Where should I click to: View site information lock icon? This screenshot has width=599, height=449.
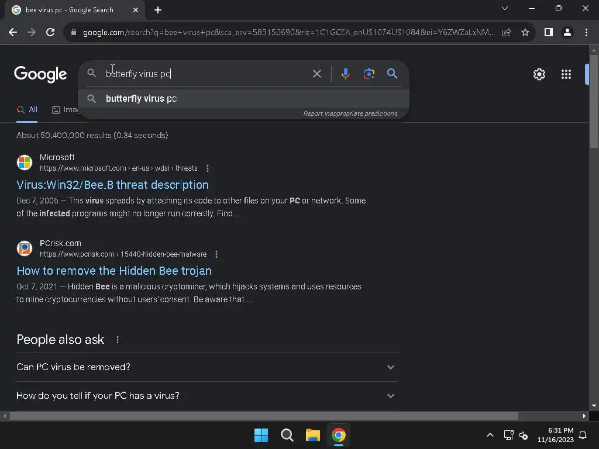[x=74, y=33]
